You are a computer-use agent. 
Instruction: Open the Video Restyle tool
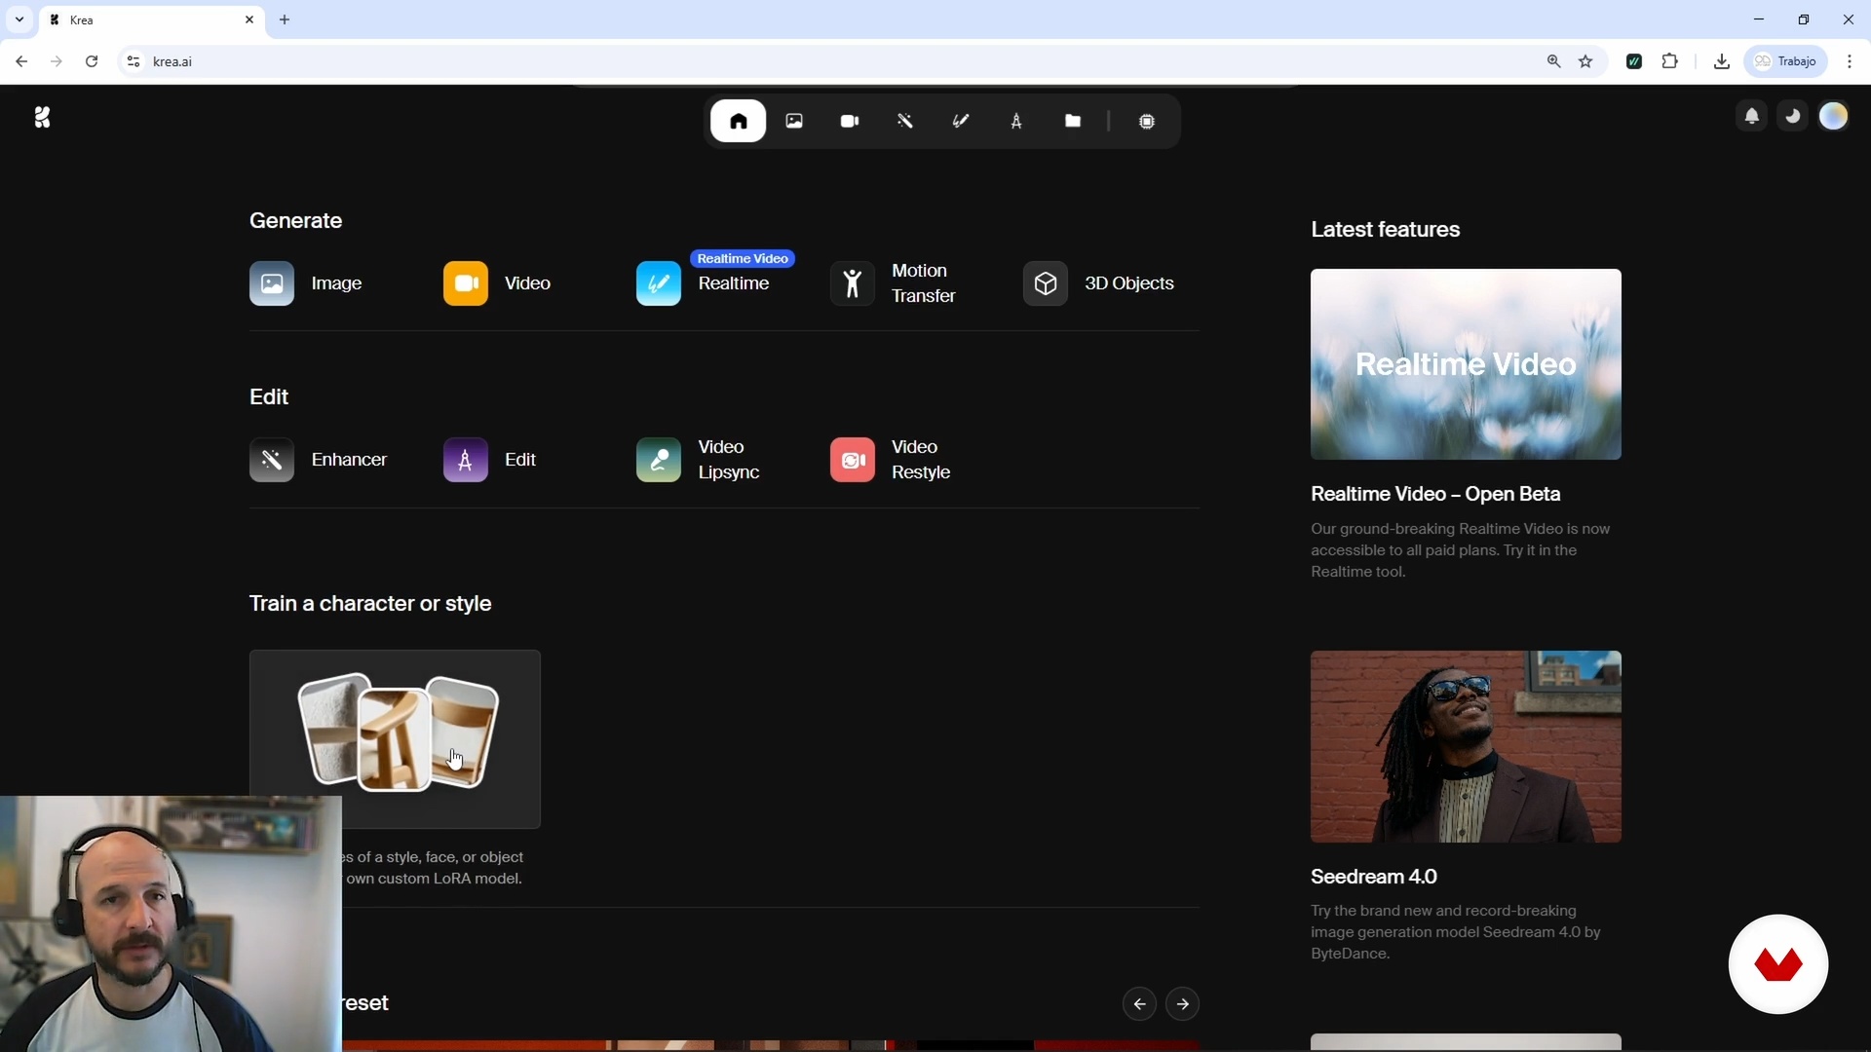tap(891, 460)
